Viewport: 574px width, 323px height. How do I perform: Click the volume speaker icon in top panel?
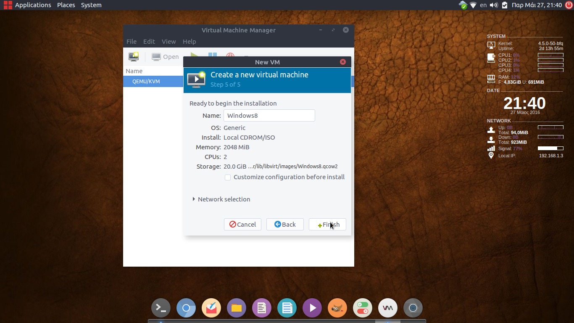click(494, 5)
